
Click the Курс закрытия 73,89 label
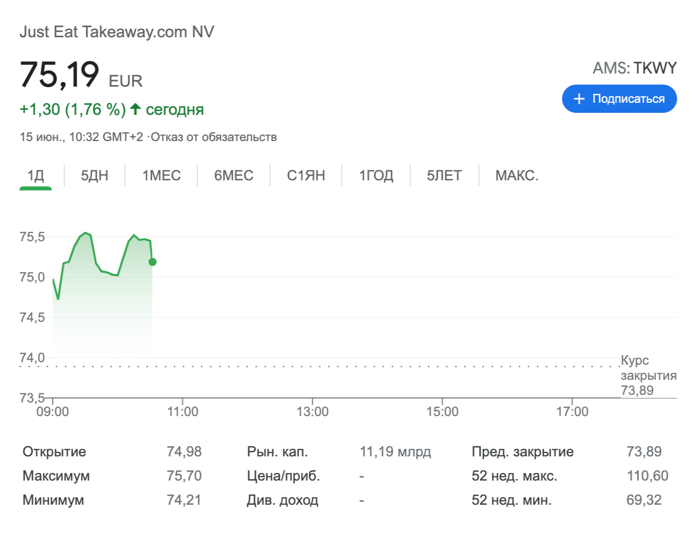click(649, 375)
